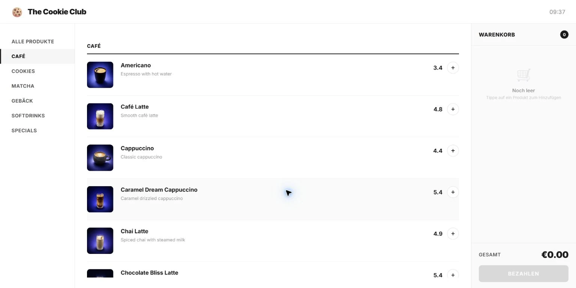Add Café Latte with plus button
The image size is (576, 288).
point(453,109)
